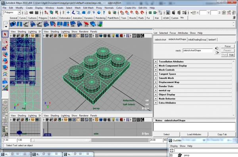Toggle use all lights bulb in persp panel
The width and height of the screenshot is (238, 157).
(x=113, y=36)
